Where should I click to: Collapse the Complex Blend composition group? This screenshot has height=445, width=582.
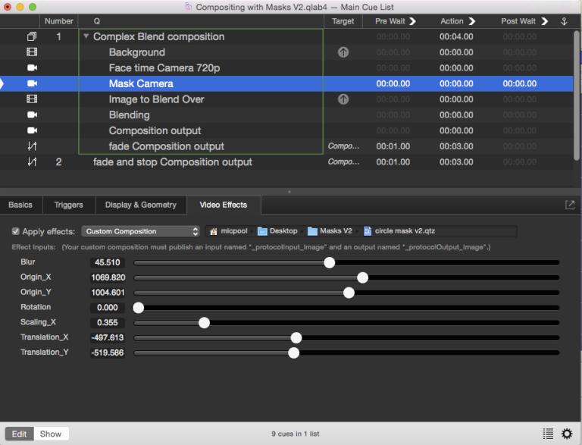coord(86,36)
